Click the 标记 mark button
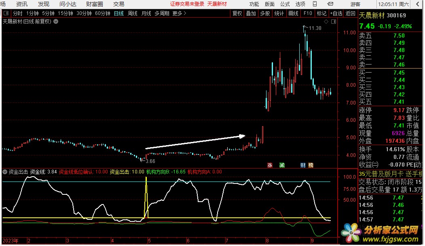425x246 pixels. point(321,13)
